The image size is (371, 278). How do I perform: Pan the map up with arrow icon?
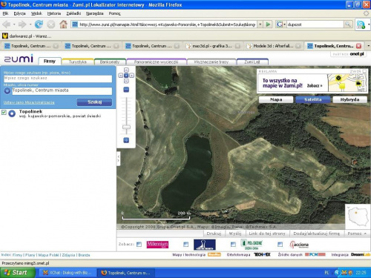[126, 70]
